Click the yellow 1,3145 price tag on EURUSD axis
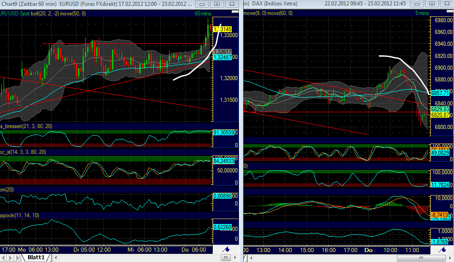Image resolution: width=454 pixels, height=262 pixels. [221, 28]
